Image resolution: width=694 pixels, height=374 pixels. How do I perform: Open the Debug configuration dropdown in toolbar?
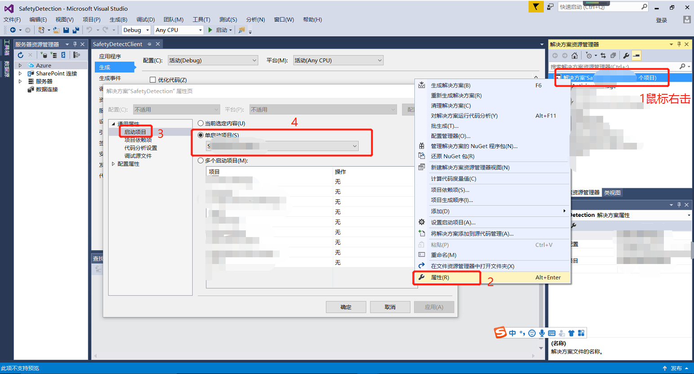(x=136, y=30)
